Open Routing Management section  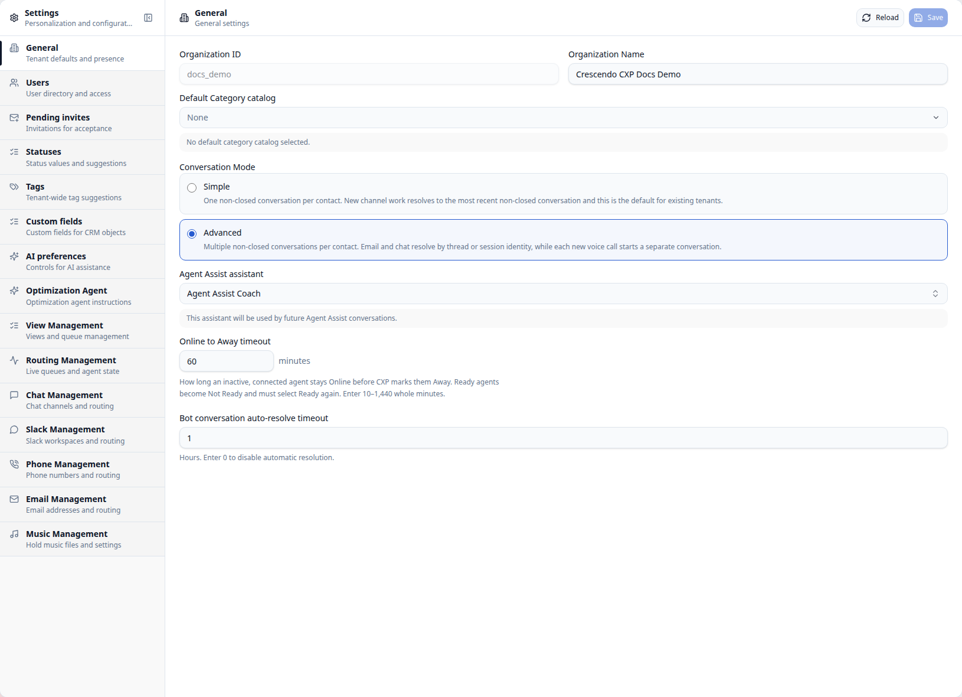(82, 366)
